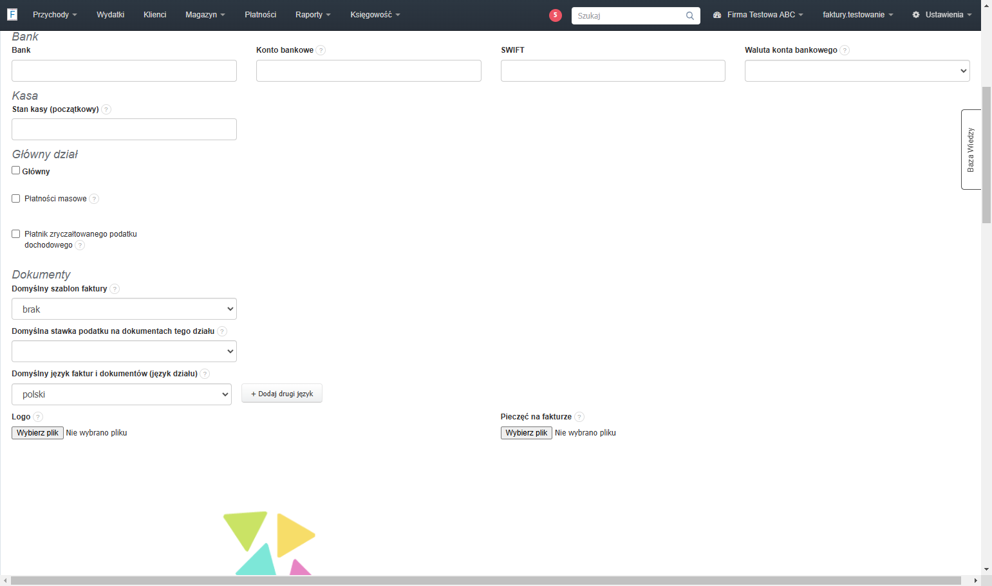Click into the Konto bankowe input field
The width and height of the screenshot is (992, 586).
369,71
